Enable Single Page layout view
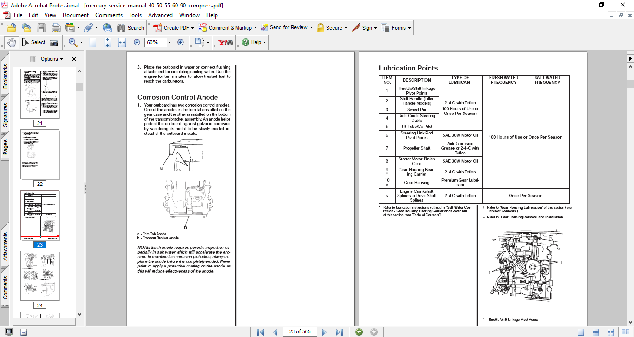The width and height of the screenshot is (634, 337). pyautogui.click(x=581, y=332)
